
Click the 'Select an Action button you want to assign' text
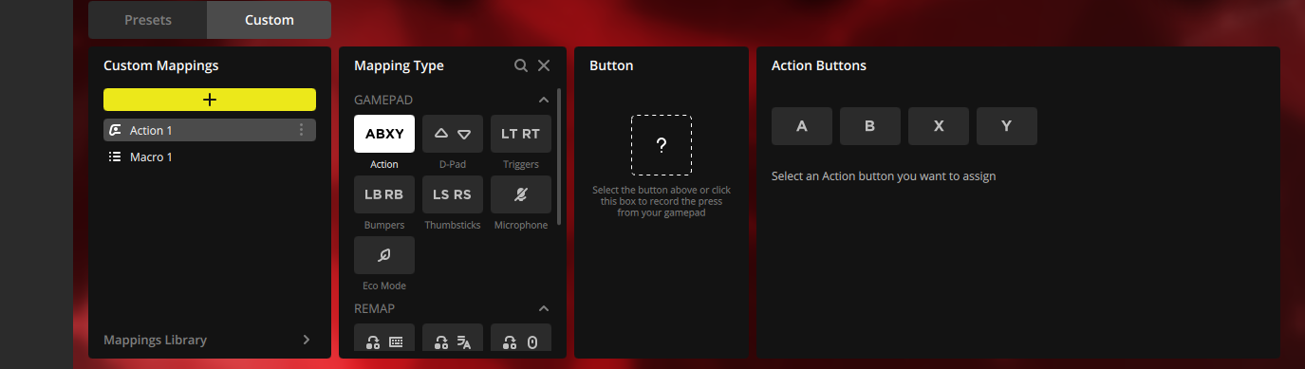pyautogui.click(x=884, y=175)
